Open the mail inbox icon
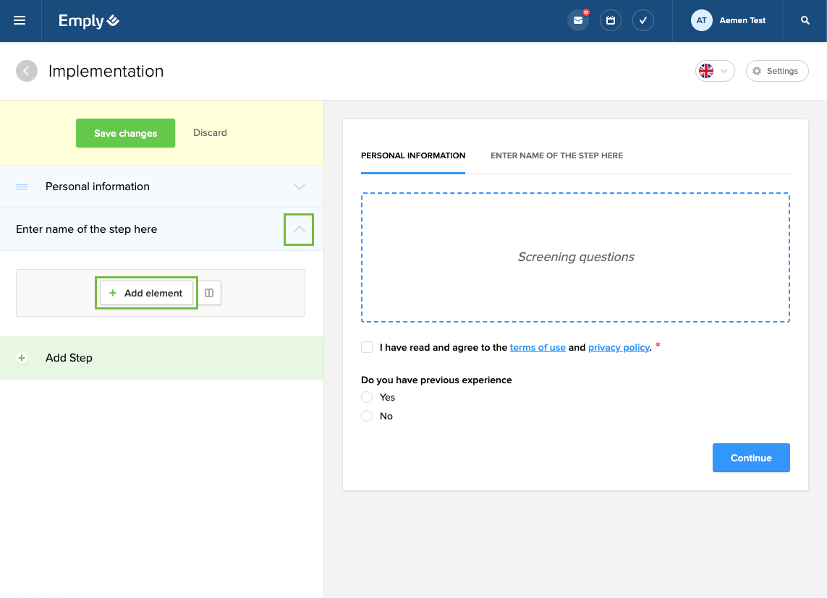The width and height of the screenshot is (827, 598). [577, 21]
